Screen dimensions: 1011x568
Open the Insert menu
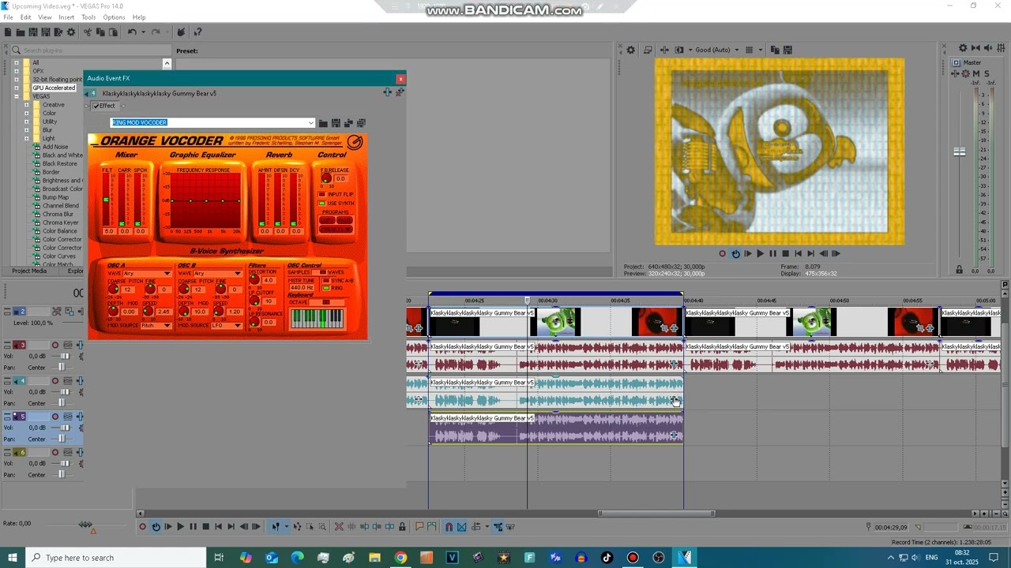(x=66, y=17)
